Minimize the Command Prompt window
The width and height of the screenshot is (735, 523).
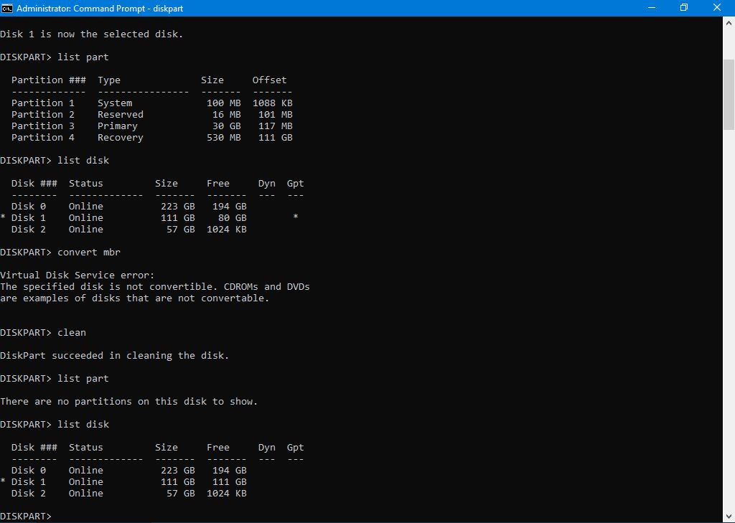pos(650,8)
